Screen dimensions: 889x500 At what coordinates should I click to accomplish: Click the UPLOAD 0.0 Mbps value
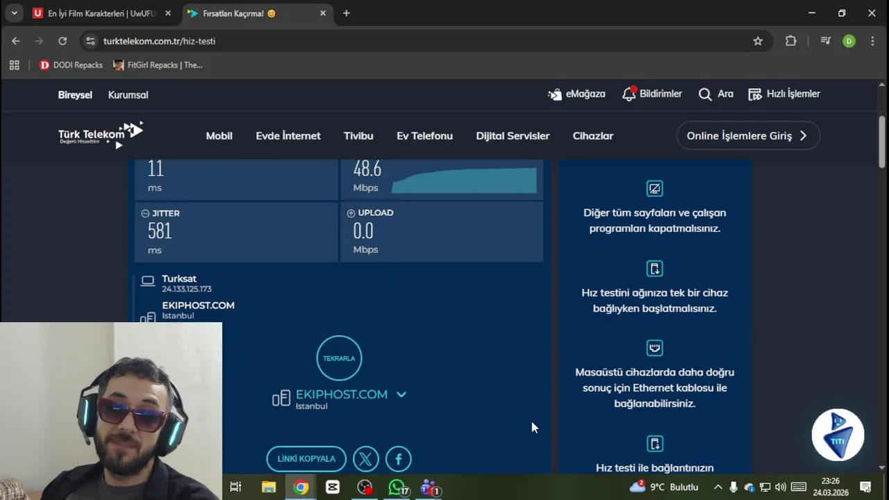(x=363, y=231)
